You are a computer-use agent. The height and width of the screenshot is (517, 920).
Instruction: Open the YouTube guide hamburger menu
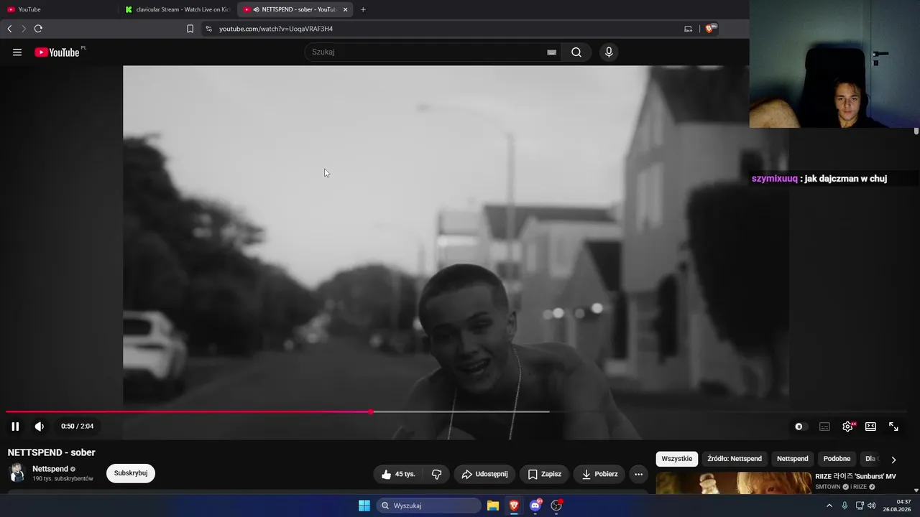17,52
